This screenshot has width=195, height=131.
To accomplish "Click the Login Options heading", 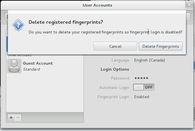I will (x=115, y=69).
